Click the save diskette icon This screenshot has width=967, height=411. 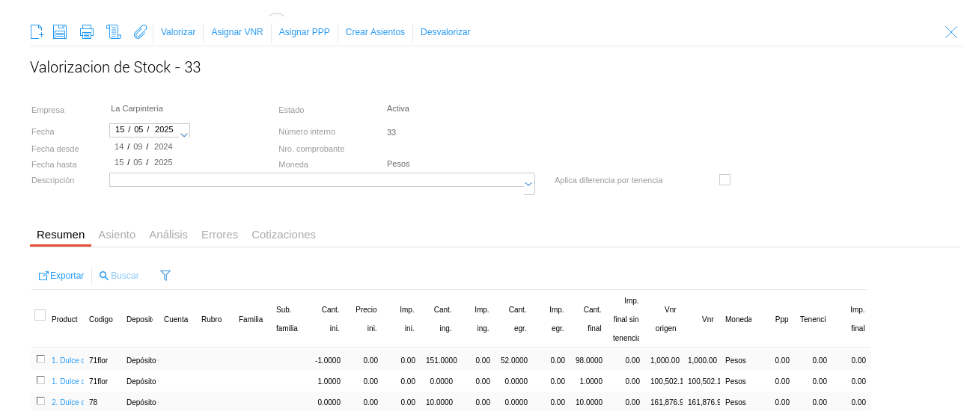(60, 32)
